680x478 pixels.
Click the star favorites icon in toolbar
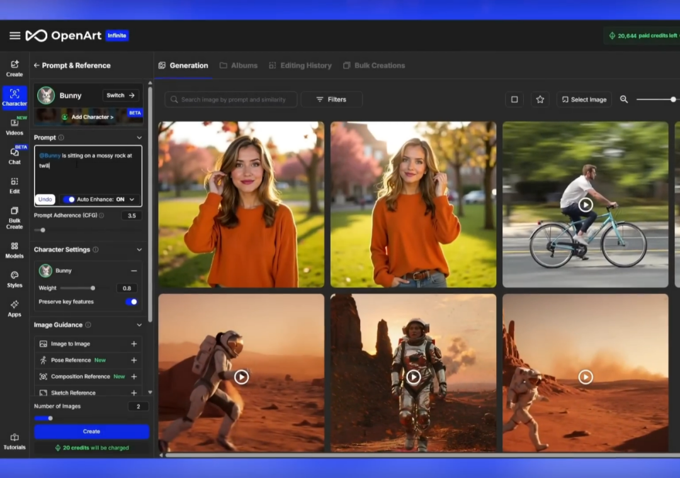point(540,100)
